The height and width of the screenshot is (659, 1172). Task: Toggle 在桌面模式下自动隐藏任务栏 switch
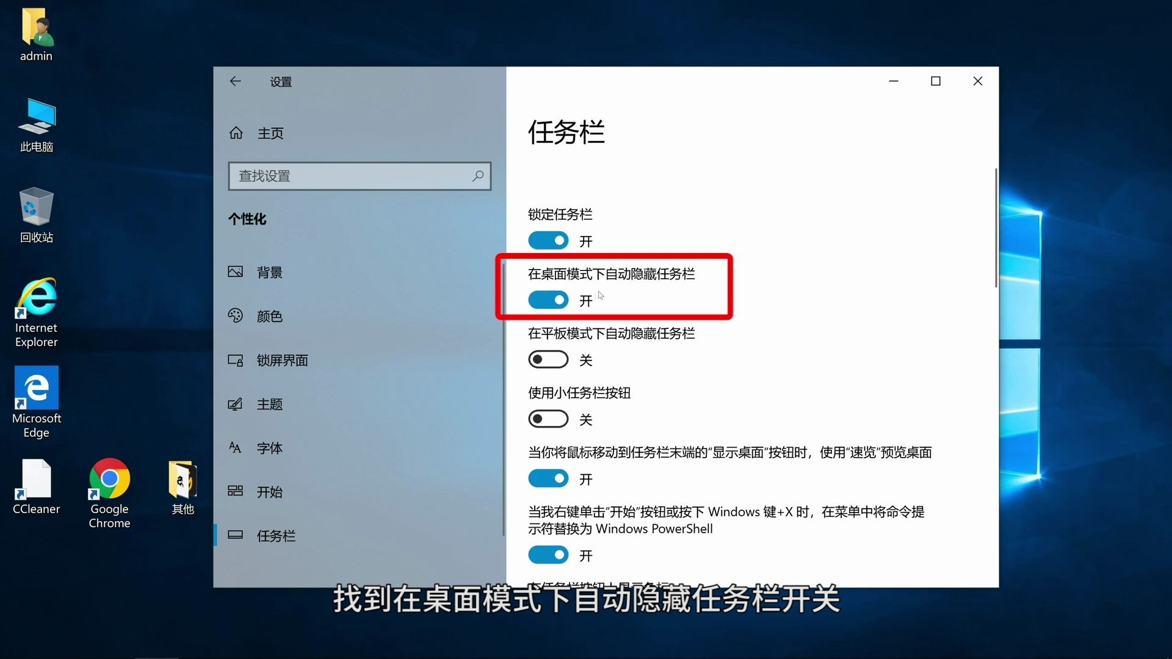click(548, 300)
